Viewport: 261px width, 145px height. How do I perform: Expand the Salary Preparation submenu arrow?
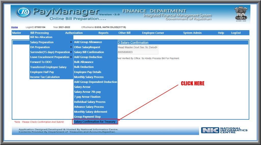click(71, 42)
